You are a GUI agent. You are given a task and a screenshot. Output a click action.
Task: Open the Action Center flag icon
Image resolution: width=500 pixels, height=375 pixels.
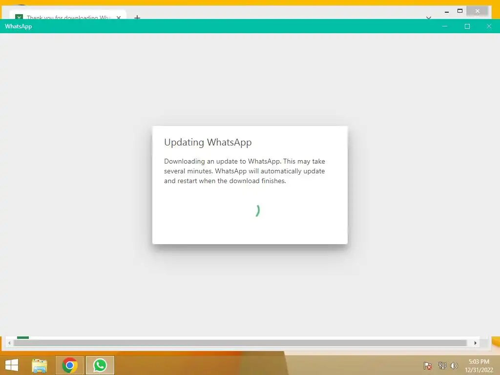tap(428, 365)
